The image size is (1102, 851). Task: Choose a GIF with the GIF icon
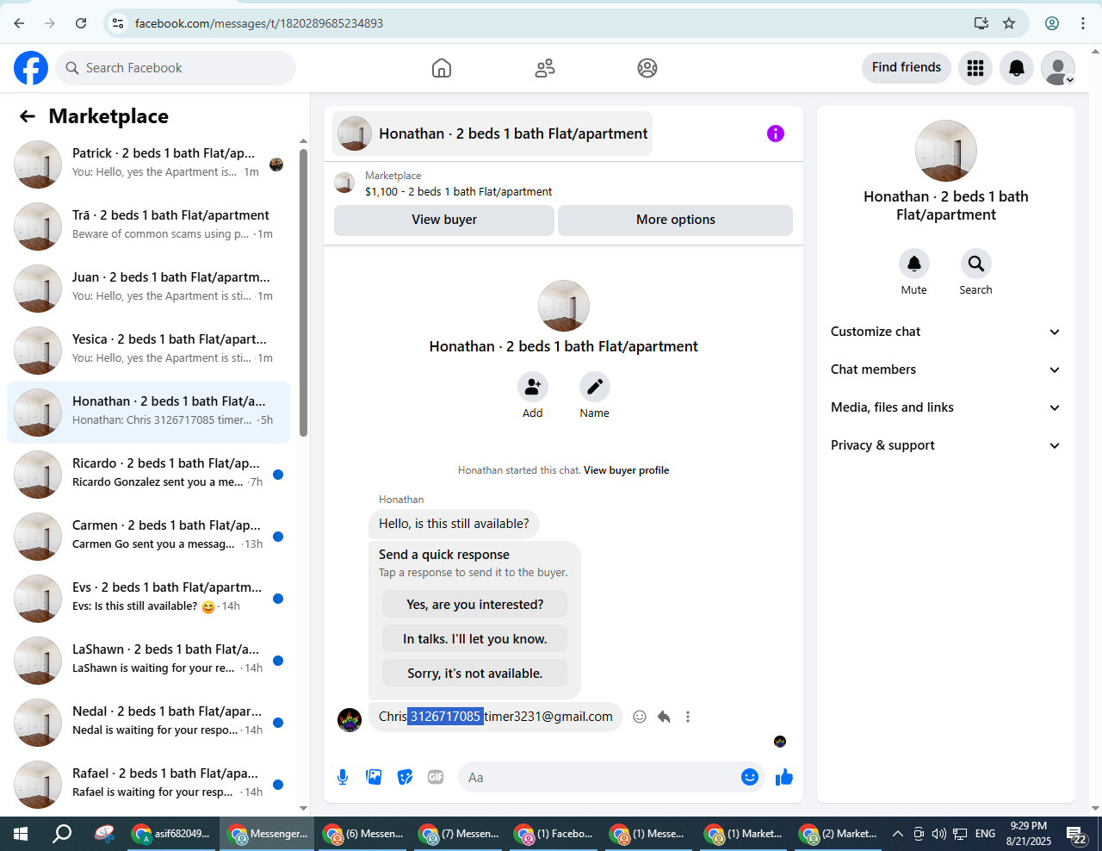click(x=436, y=777)
